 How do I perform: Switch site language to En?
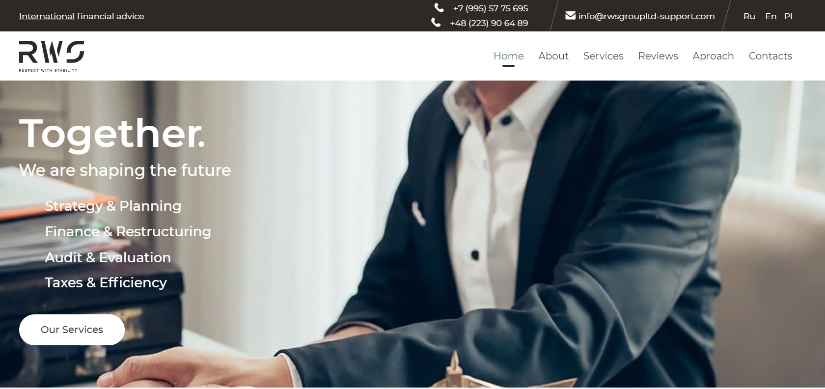coord(771,16)
